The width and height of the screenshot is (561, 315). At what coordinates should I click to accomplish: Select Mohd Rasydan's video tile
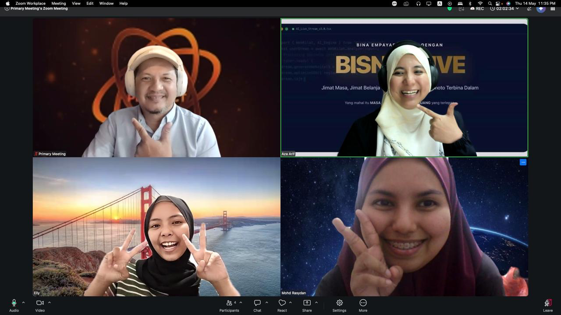(x=404, y=227)
